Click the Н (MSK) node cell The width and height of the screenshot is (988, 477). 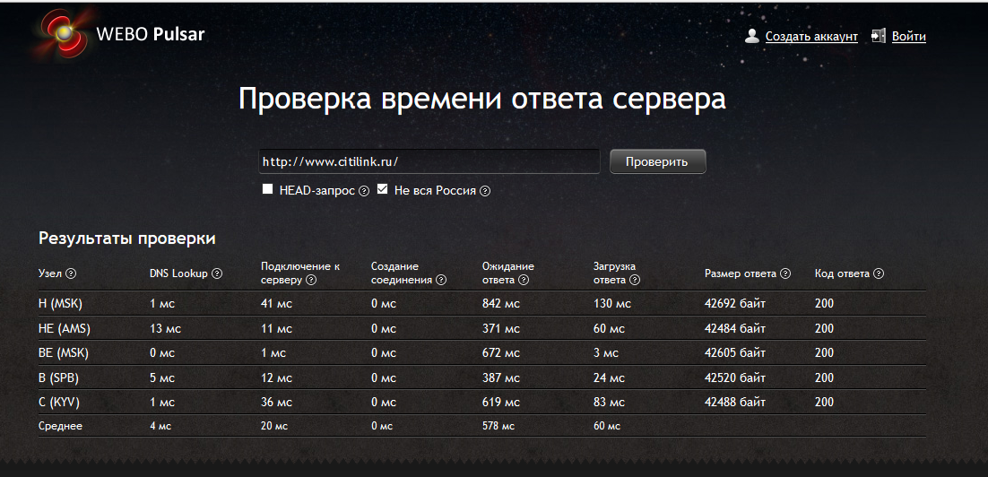click(60, 304)
